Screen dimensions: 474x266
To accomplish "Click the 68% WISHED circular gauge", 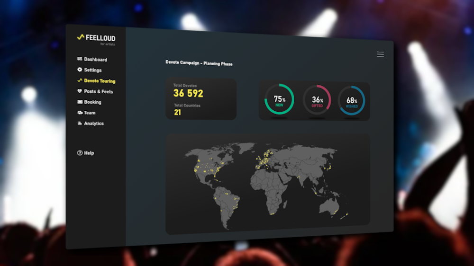I will [x=351, y=100].
